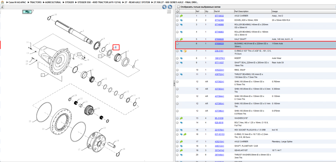Expand the WASHER 5/16 row plus button
The width and height of the screenshot is (336, 162).
[177, 118]
